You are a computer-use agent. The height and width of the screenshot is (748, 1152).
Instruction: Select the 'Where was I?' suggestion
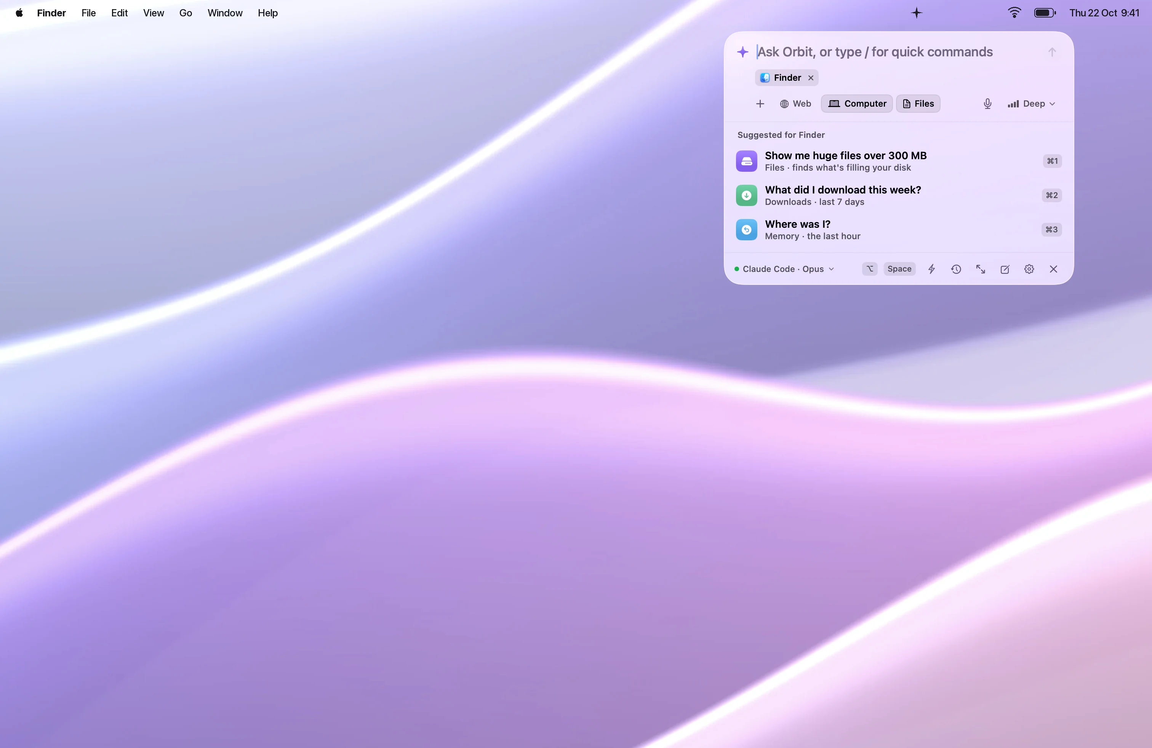pyautogui.click(x=899, y=230)
